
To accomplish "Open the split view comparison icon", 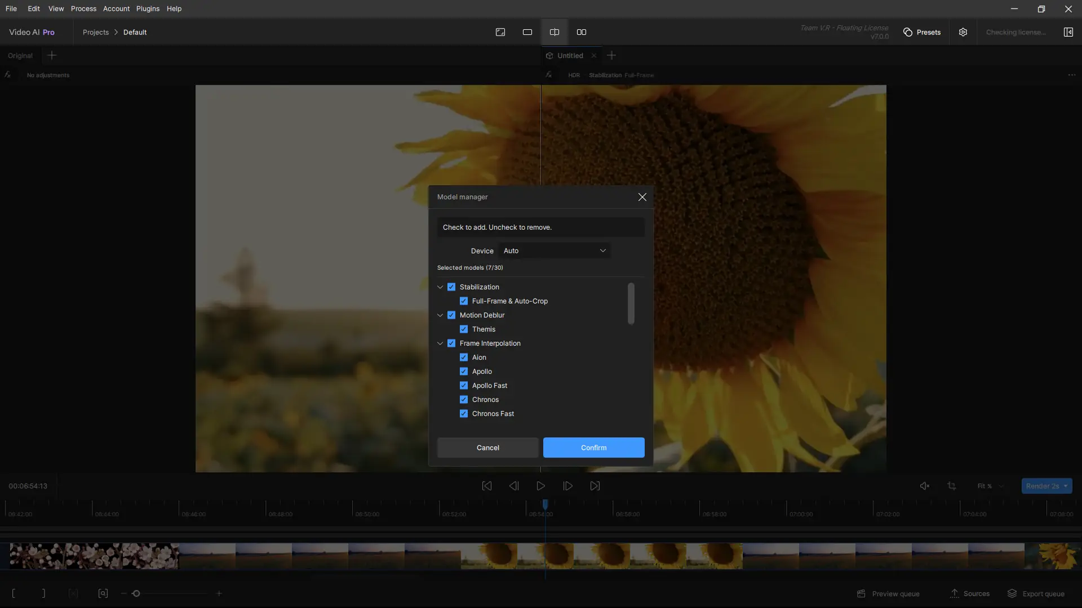I will pyautogui.click(x=555, y=32).
